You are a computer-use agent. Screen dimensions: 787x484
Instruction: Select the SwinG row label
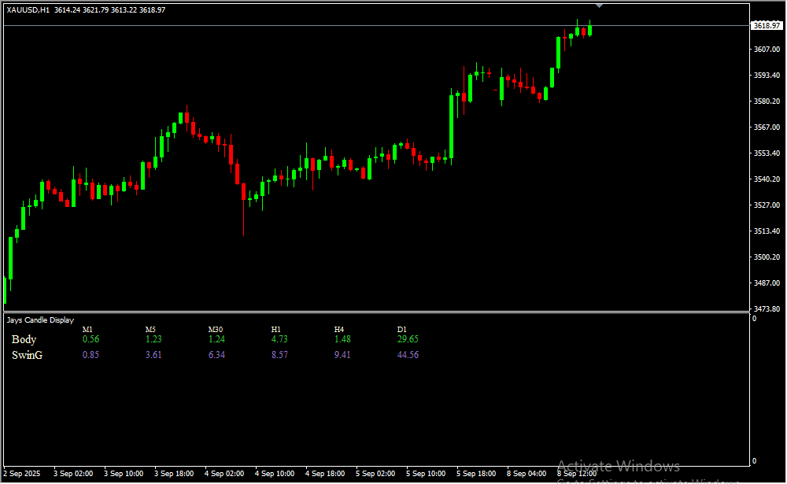(27, 356)
